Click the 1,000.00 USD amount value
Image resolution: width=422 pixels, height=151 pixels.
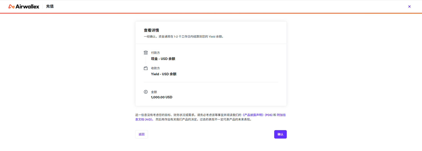click(161, 97)
